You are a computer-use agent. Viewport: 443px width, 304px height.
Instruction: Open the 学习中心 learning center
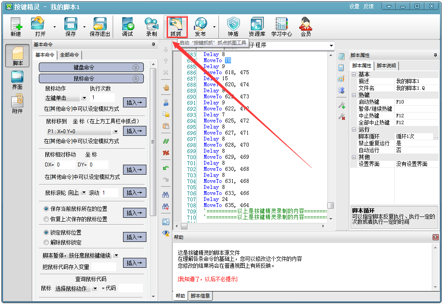click(282, 27)
